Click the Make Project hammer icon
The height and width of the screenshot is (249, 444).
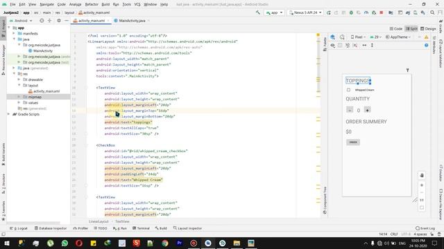tap(257, 12)
